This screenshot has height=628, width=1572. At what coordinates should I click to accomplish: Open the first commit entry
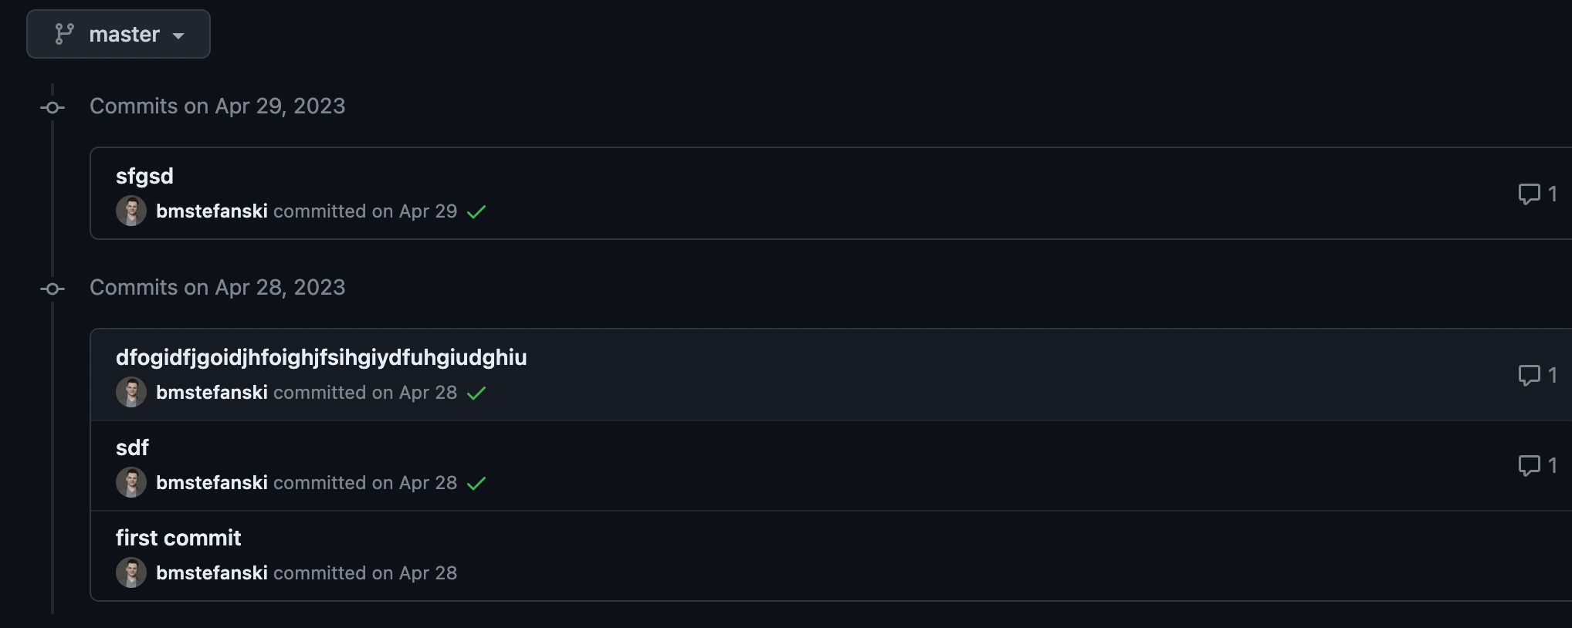(x=178, y=538)
